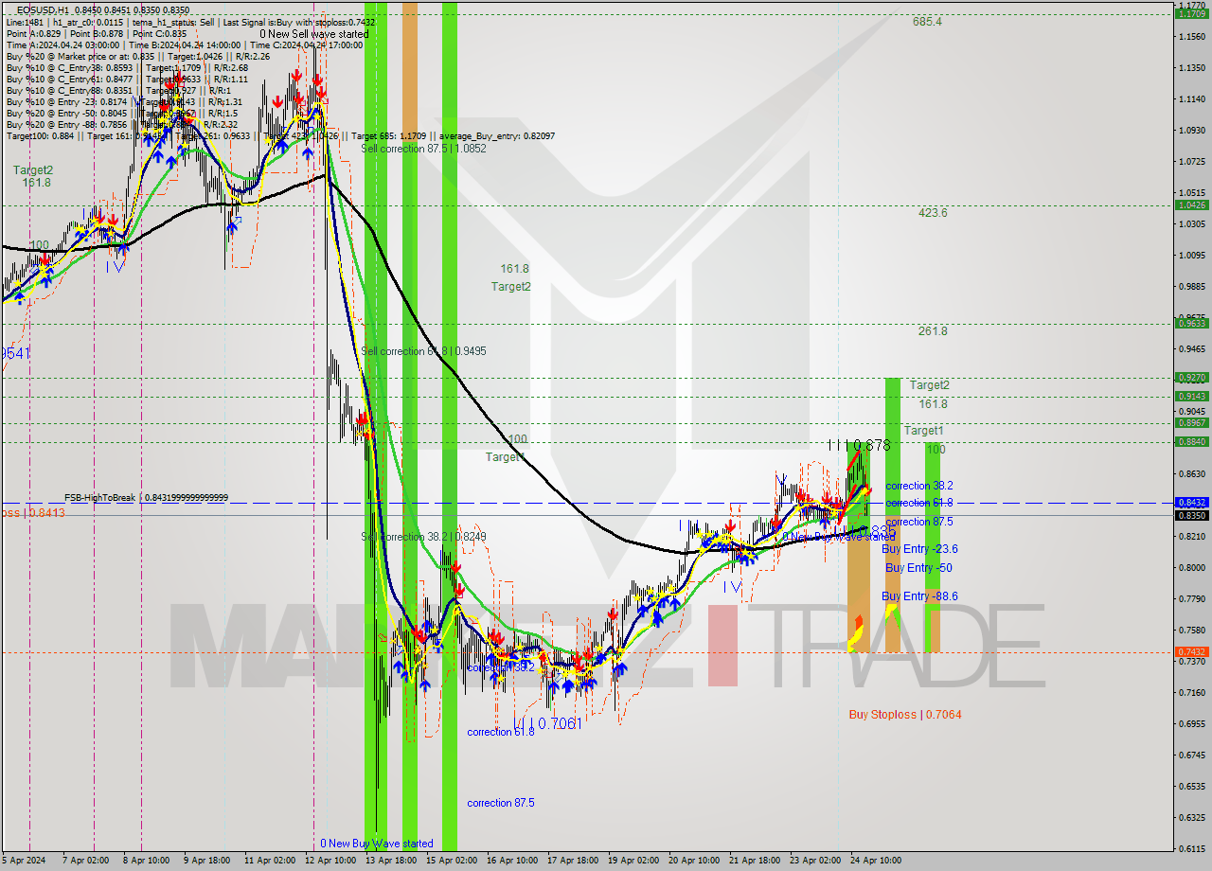Click the 1.0426 price tag on axis
This screenshot has height=871, width=1212.
click(x=1191, y=204)
